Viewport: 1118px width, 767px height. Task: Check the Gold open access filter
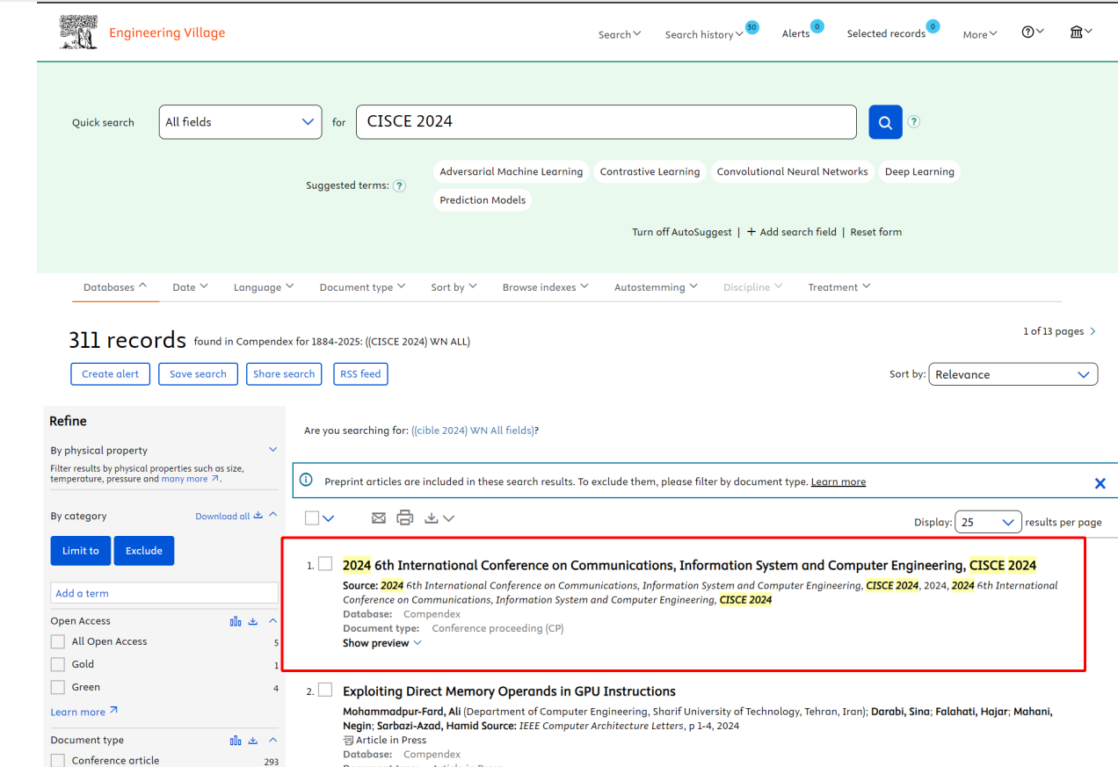coord(58,664)
